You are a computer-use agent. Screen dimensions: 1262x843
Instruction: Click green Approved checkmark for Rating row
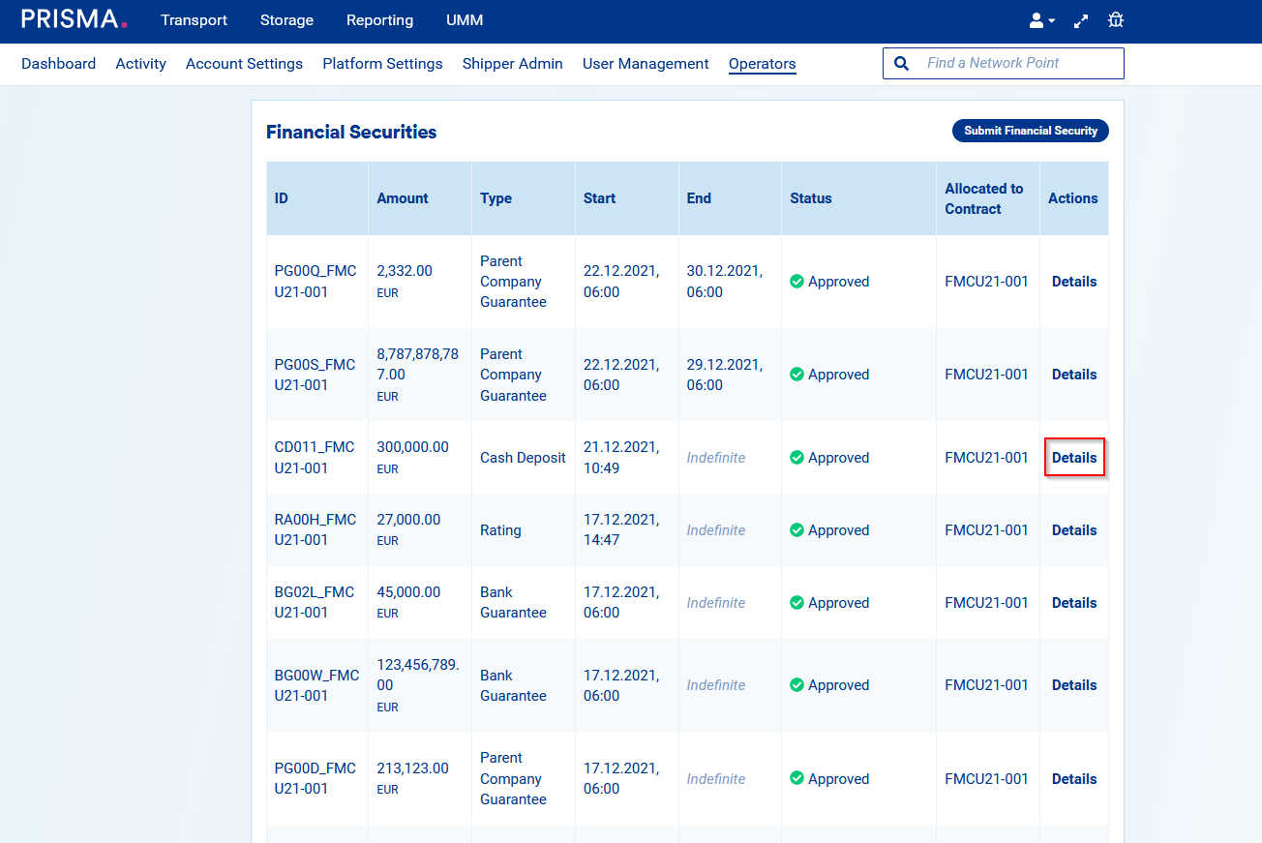(797, 530)
